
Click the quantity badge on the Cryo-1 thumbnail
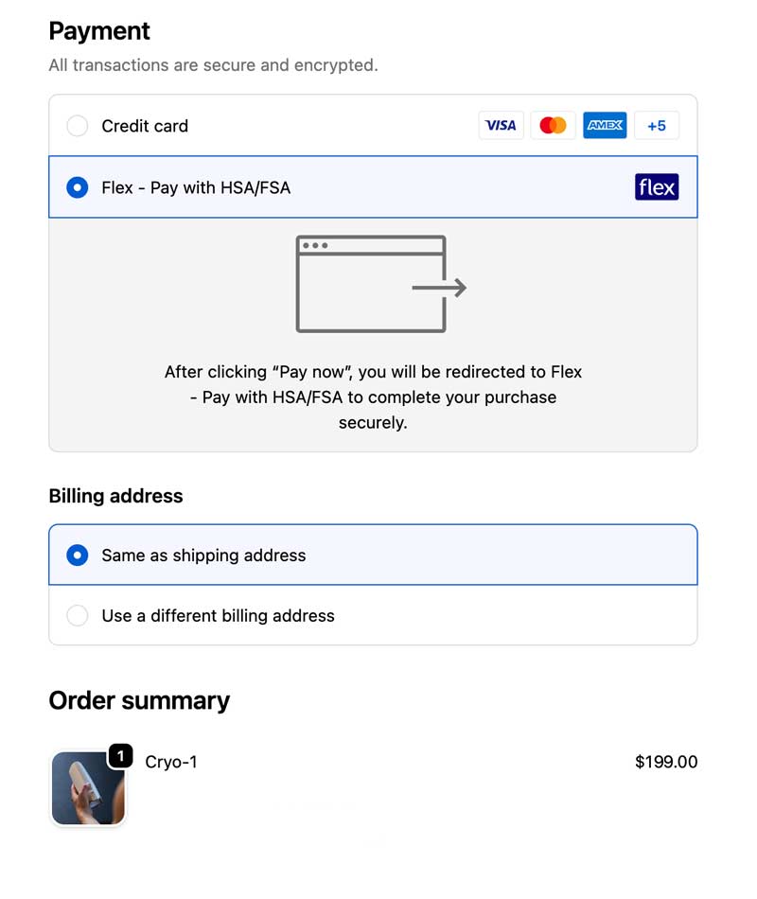coord(118,755)
